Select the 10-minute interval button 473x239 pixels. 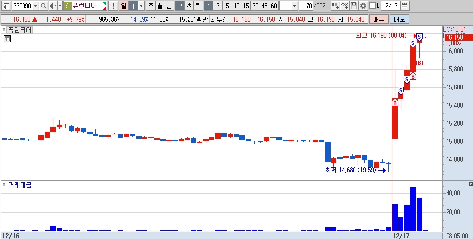237,6
